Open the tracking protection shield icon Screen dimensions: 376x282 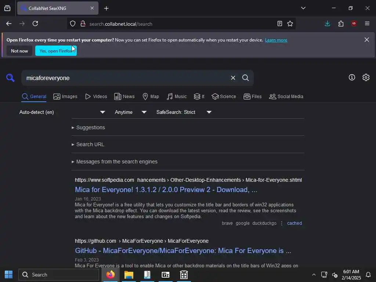(x=73, y=23)
